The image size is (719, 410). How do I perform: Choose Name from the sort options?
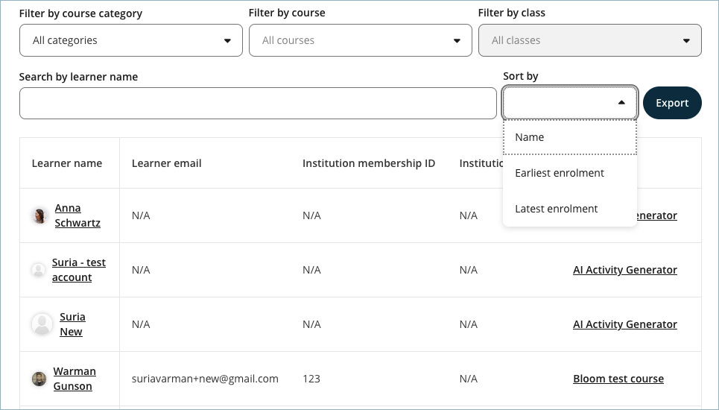[x=570, y=137]
